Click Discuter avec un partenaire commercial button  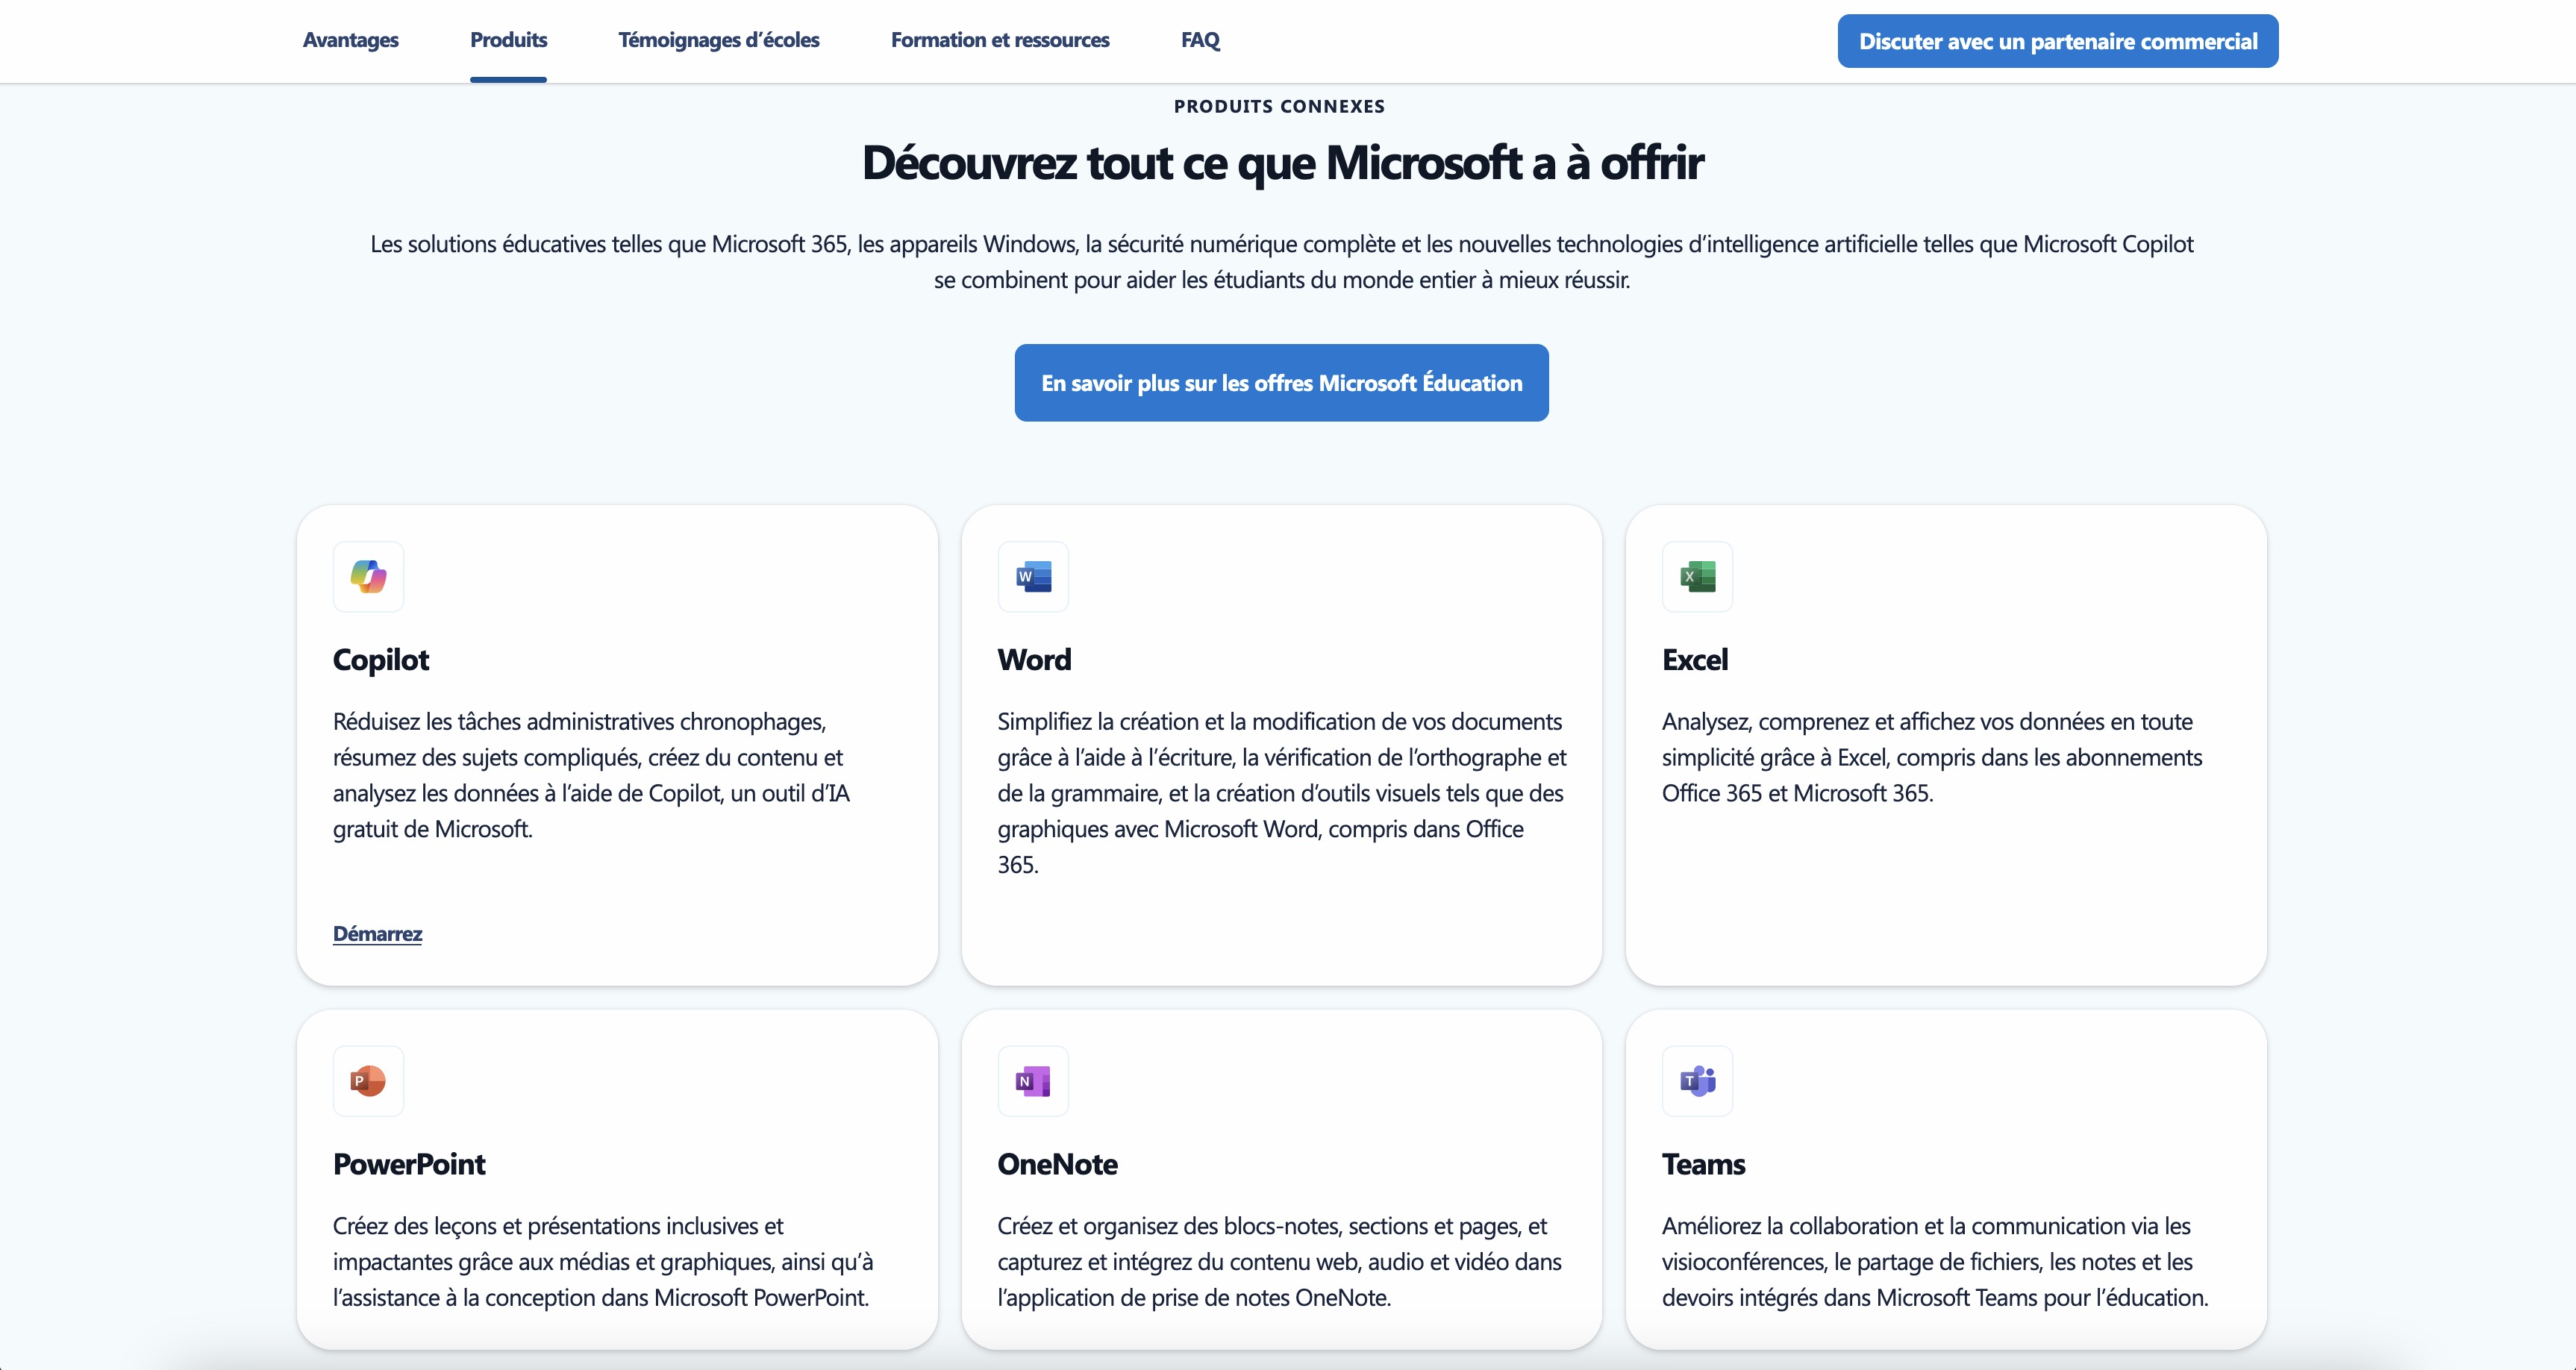[x=2058, y=41]
